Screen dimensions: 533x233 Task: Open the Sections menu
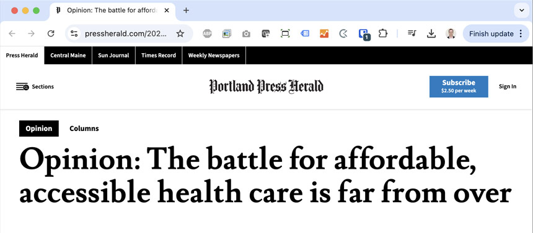pyautogui.click(x=35, y=87)
